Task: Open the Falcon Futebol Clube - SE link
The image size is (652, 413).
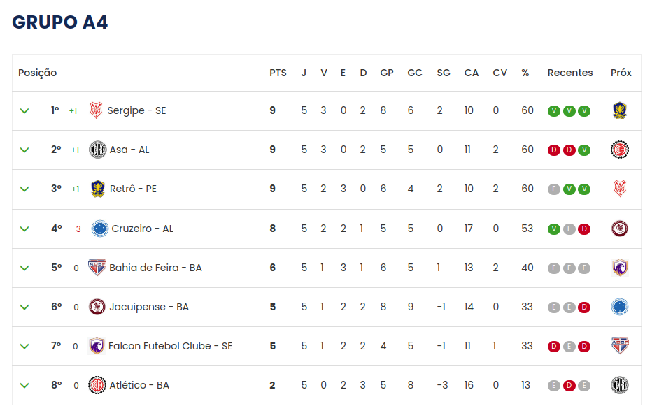Action: point(171,346)
